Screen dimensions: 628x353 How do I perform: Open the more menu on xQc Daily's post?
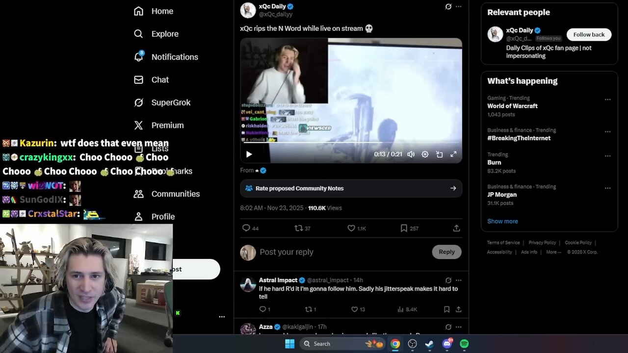(459, 6)
